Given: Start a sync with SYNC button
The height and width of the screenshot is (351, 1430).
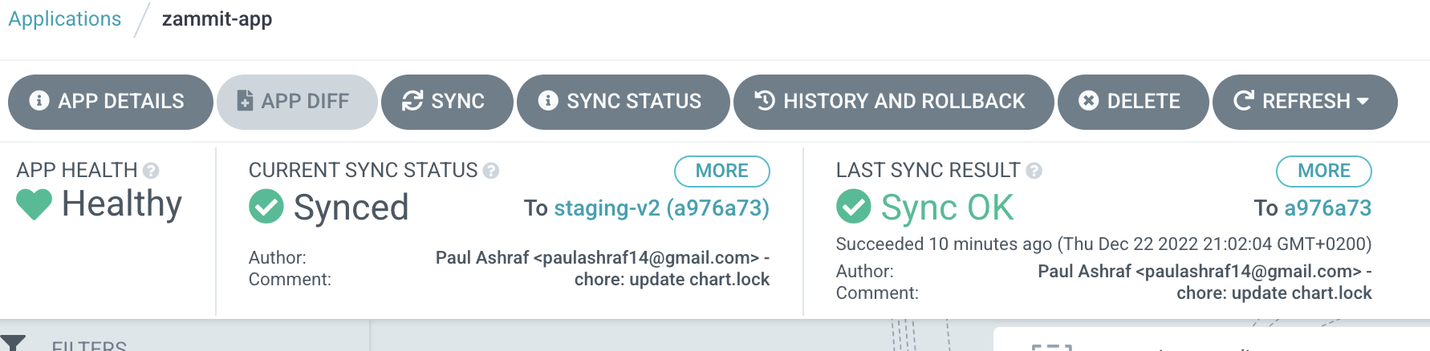Looking at the screenshot, I should [x=447, y=102].
